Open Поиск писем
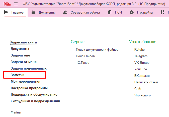 pos(86,56)
